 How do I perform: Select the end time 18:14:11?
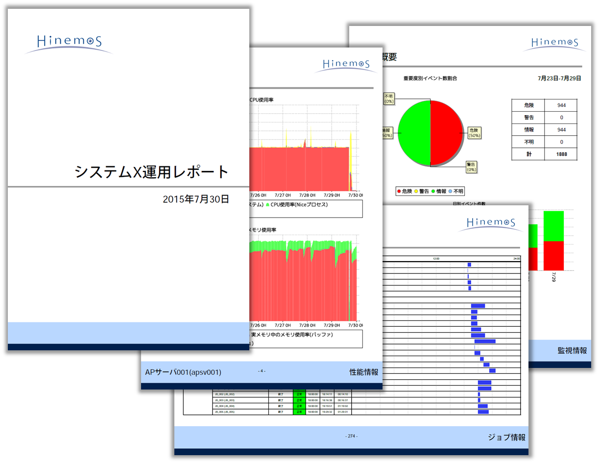pyautogui.click(x=327, y=394)
